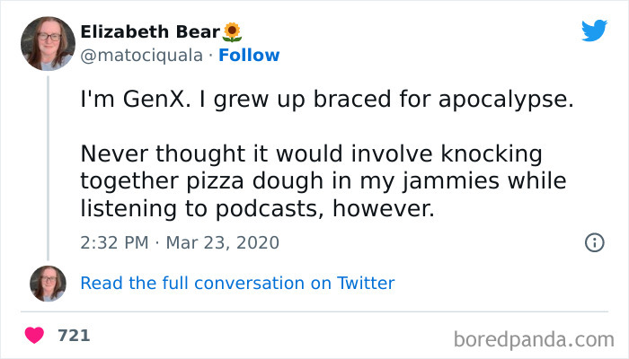Open the tweet info circle icon
629x359 pixels.
tap(594, 242)
